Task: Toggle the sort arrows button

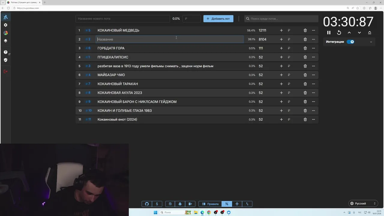Action: click(x=247, y=204)
